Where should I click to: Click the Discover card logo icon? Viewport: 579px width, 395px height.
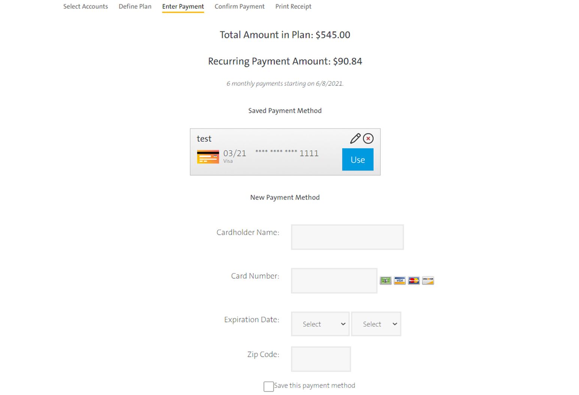[428, 281]
